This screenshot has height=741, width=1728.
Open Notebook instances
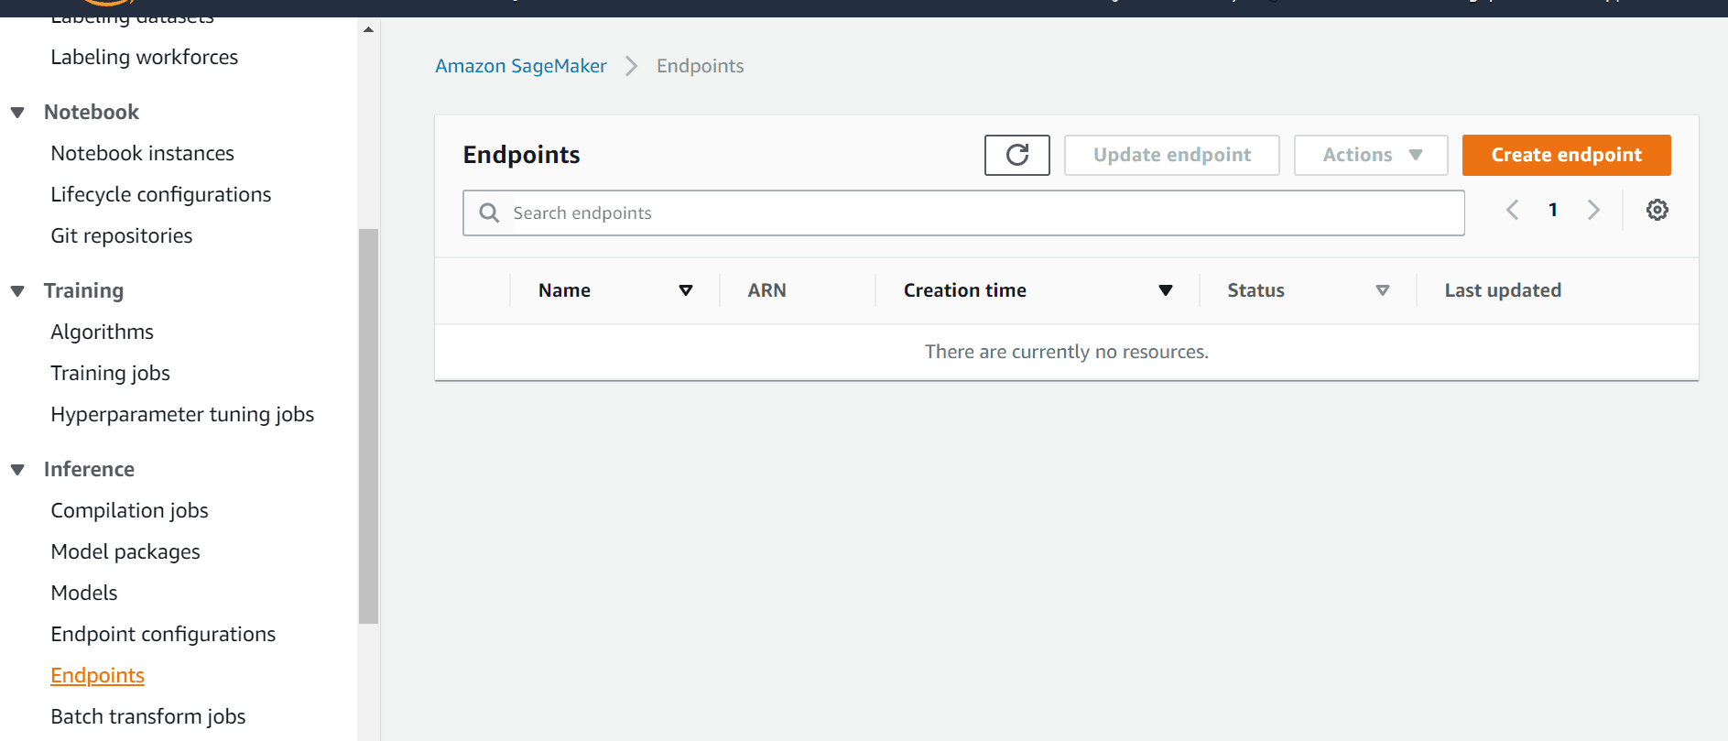pos(142,153)
